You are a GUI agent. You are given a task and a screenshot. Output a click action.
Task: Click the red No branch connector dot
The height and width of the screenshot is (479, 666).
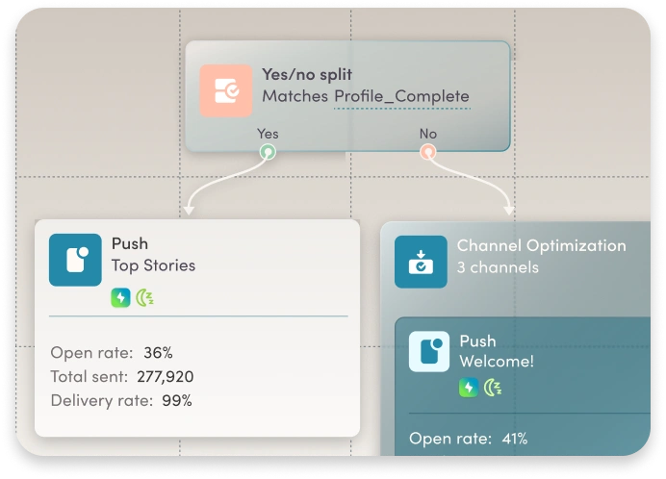428,152
